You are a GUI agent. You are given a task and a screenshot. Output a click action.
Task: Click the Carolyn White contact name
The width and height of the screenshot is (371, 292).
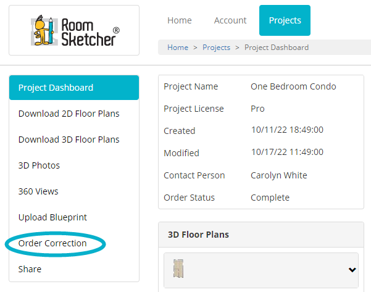(x=279, y=175)
